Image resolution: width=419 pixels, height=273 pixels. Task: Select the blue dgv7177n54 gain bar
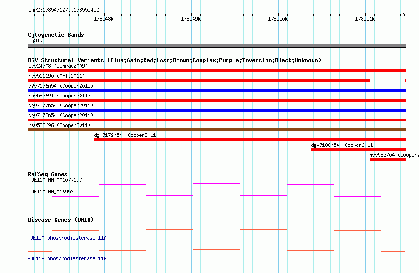point(217,110)
